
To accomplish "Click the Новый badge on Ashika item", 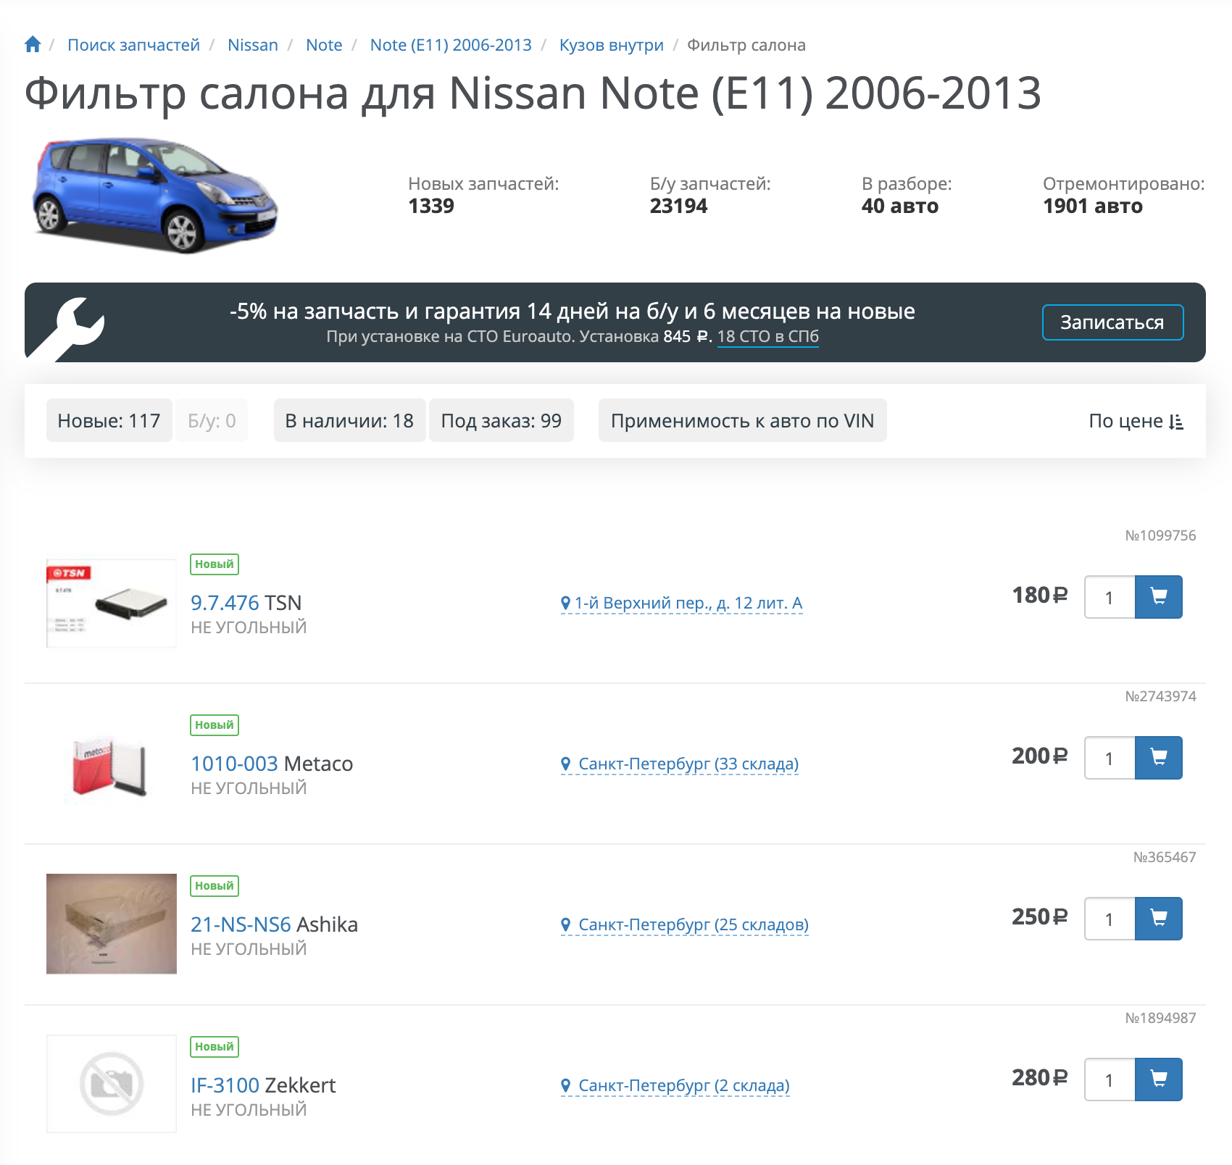I will [x=215, y=886].
